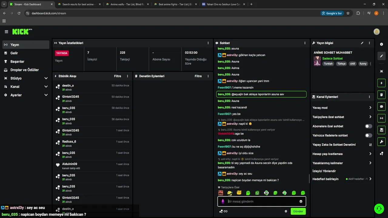
Task: Open Etkinlik Akışı three-dot menu
Action: click(127, 76)
